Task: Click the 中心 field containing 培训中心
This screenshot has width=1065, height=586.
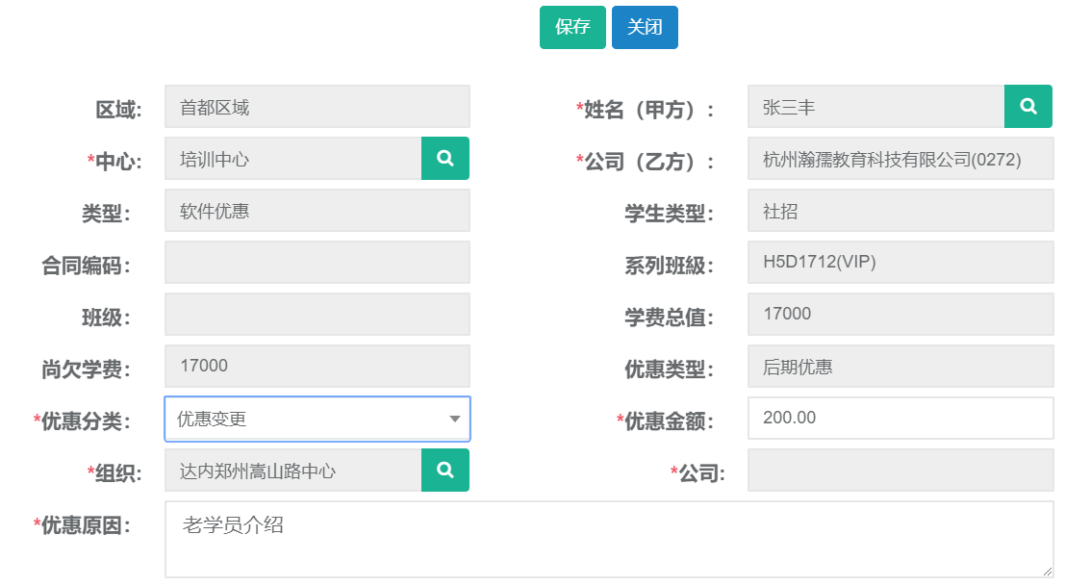Action: coord(293,159)
